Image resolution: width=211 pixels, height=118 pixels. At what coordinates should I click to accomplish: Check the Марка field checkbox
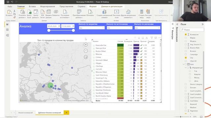(x=186, y=38)
